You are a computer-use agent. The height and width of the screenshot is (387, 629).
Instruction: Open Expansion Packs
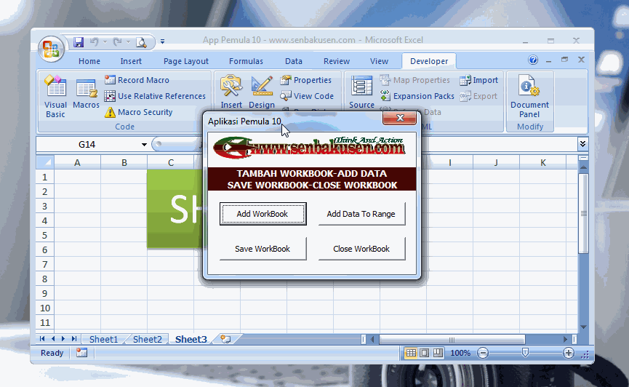417,96
